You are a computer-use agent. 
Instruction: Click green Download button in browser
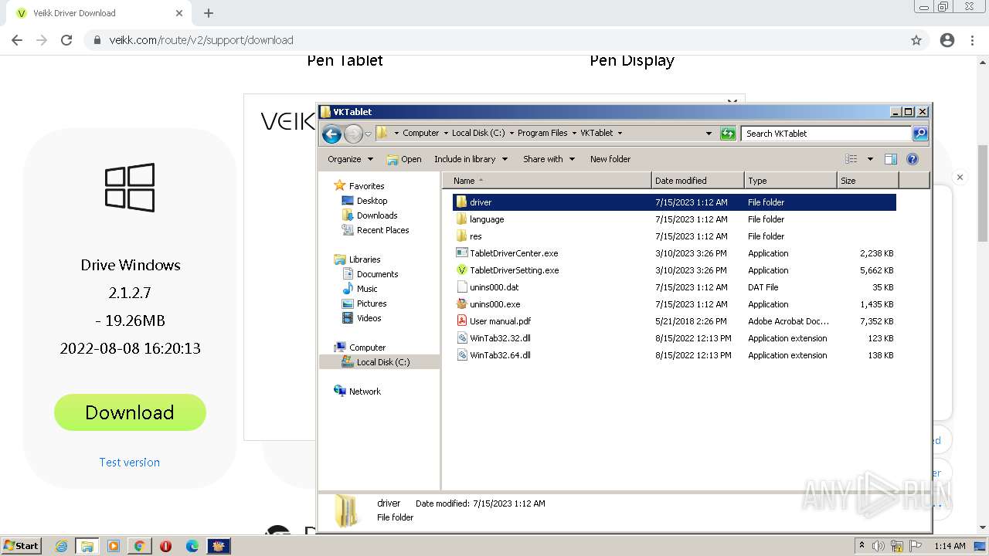click(x=130, y=412)
